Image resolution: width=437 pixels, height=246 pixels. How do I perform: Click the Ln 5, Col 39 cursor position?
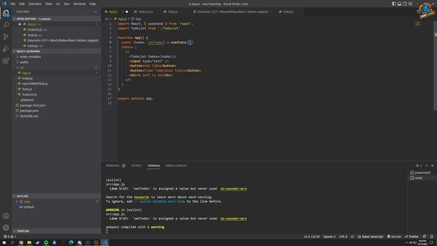[311, 236]
